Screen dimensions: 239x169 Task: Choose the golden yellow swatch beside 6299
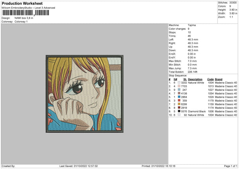point(179,104)
